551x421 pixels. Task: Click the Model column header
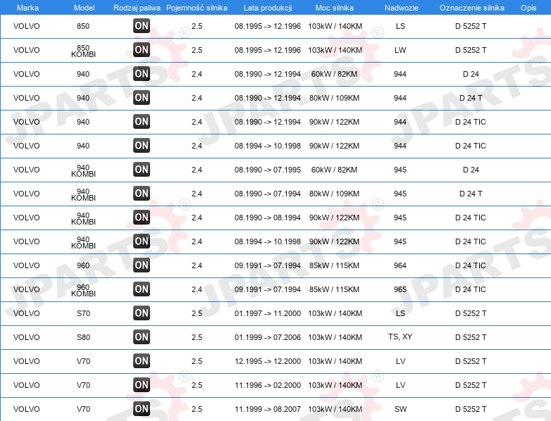[x=85, y=8]
